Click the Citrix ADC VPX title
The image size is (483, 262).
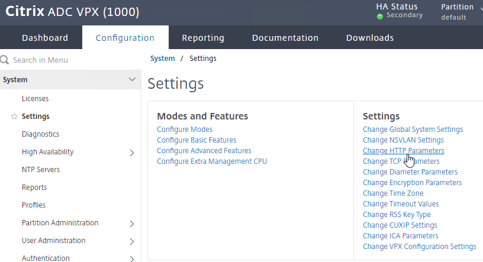point(72,12)
